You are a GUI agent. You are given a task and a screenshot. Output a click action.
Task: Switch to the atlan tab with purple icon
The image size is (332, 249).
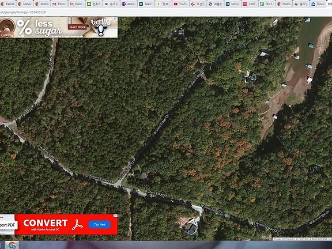tap(129, 4)
